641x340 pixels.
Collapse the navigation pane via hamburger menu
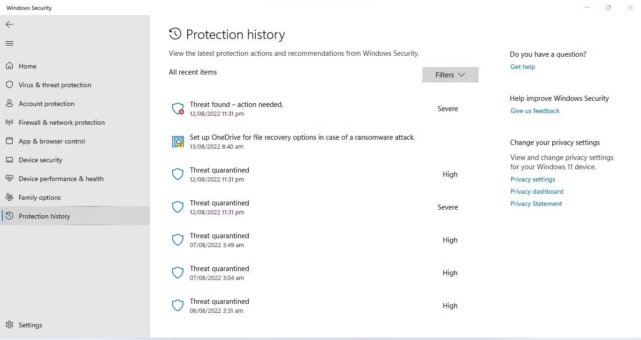pos(9,43)
